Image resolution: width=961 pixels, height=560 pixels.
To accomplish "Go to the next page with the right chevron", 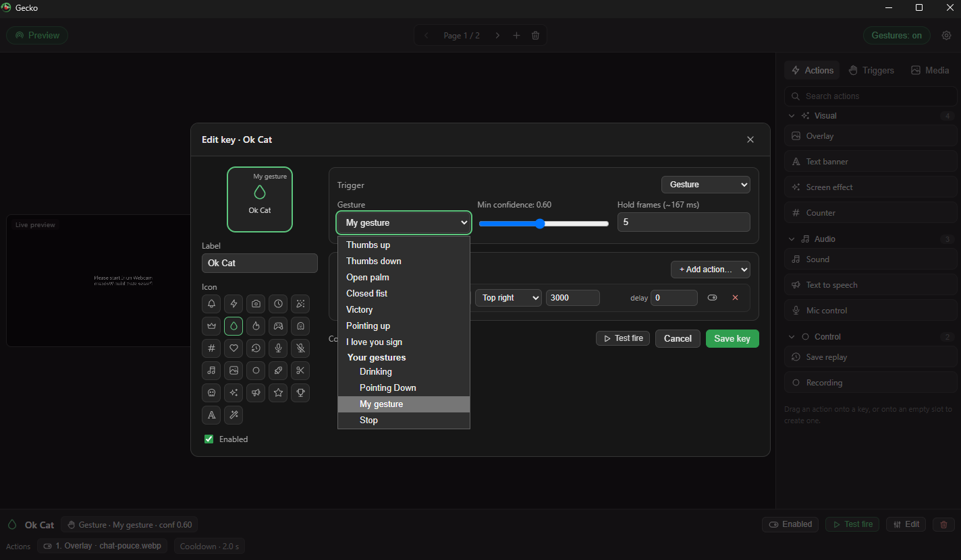I will click(497, 36).
